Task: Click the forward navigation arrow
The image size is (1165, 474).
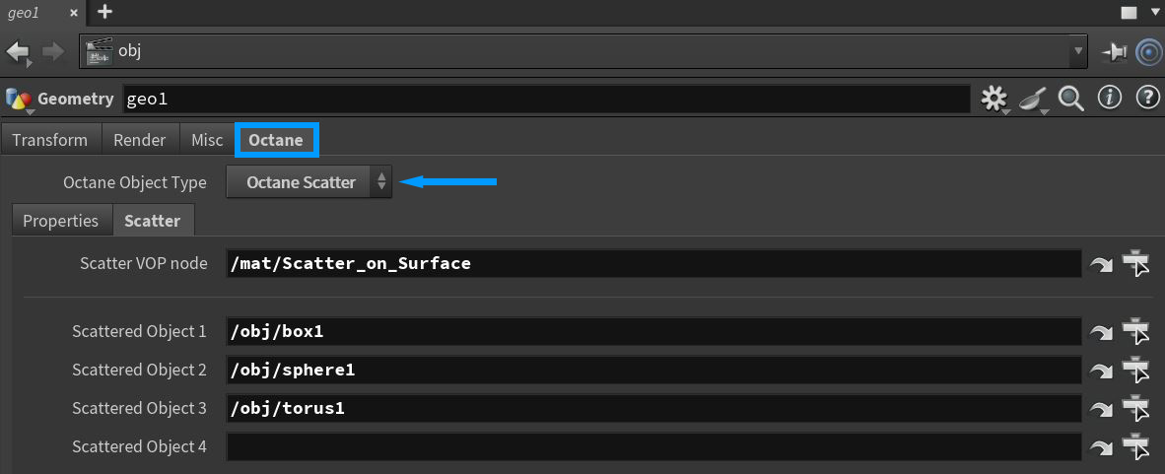Action: (53, 52)
